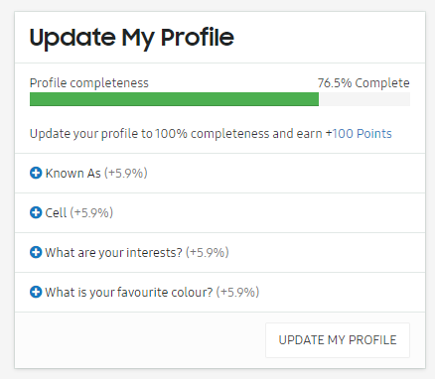The image size is (435, 379).
Task: Click the 76.5% Complete text
Action: [x=363, y=83]
